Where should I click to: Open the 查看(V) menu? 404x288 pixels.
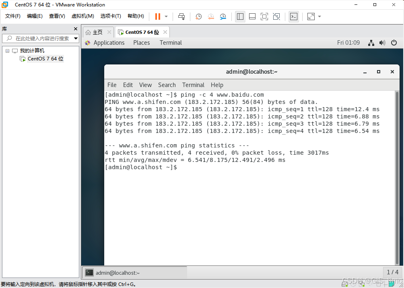coord(57,16)
